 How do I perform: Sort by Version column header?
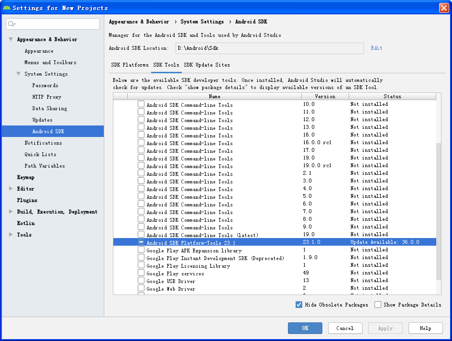tap(325, 96)
